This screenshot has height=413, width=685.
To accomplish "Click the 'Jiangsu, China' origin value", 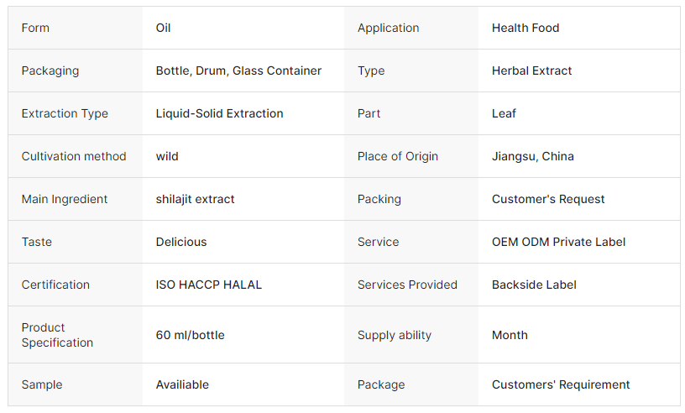I will coord(533,156).
